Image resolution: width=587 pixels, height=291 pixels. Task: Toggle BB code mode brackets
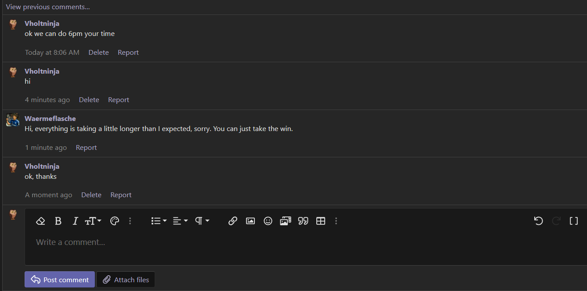pos(574,221)
